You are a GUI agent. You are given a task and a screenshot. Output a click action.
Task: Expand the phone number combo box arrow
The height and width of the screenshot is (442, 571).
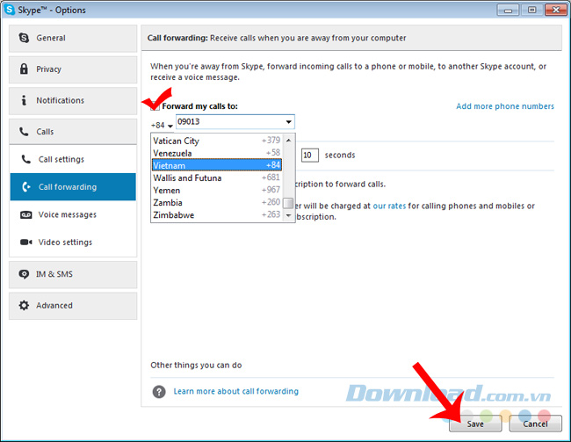pyautogui.click(x=288, y=122)
